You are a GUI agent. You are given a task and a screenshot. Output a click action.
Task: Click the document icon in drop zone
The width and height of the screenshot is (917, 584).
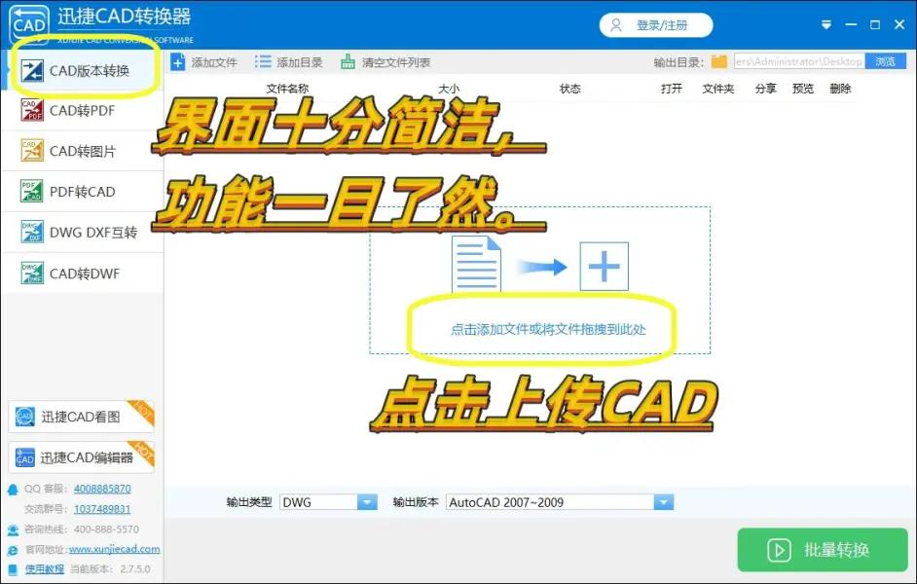(477, 264)
